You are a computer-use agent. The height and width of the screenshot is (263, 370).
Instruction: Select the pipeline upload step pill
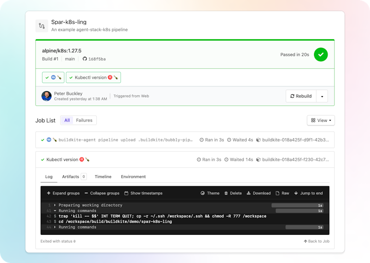point(53,77)
